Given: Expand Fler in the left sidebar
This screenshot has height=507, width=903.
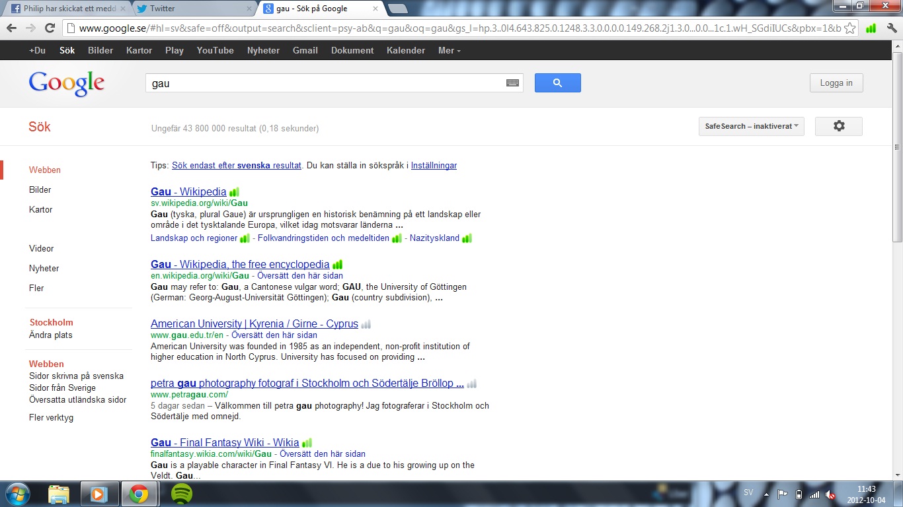Looking at the screenshot, I should pos(36,288).
